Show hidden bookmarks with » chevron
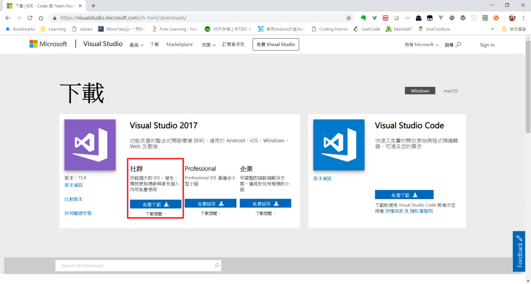 493,29
